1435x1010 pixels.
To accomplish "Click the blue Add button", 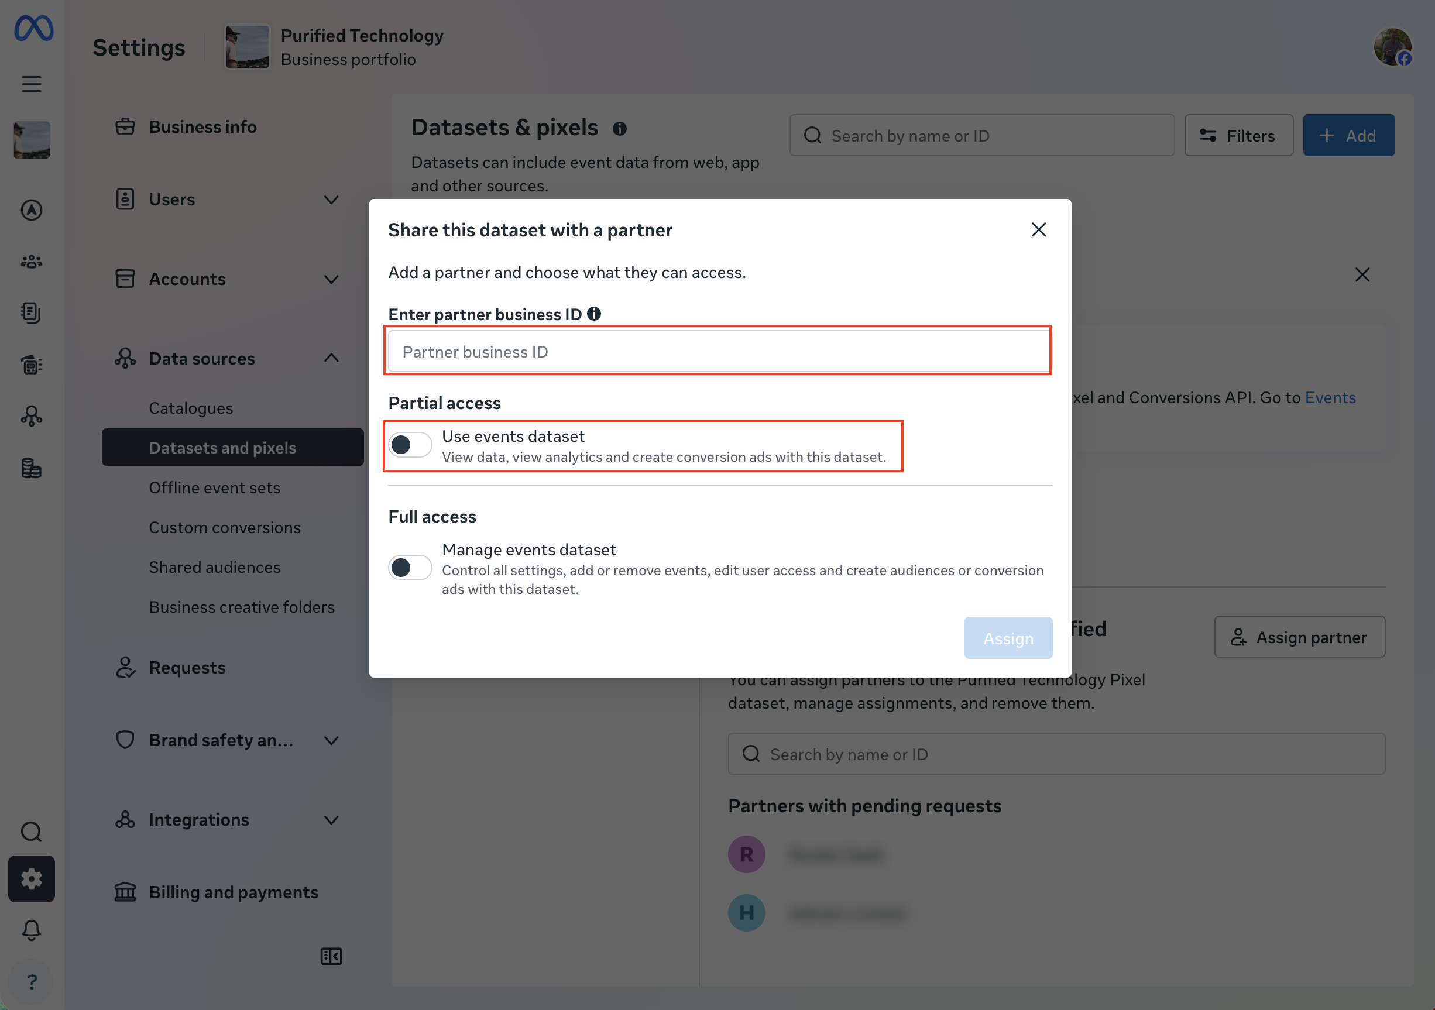I will point(1349,136).
